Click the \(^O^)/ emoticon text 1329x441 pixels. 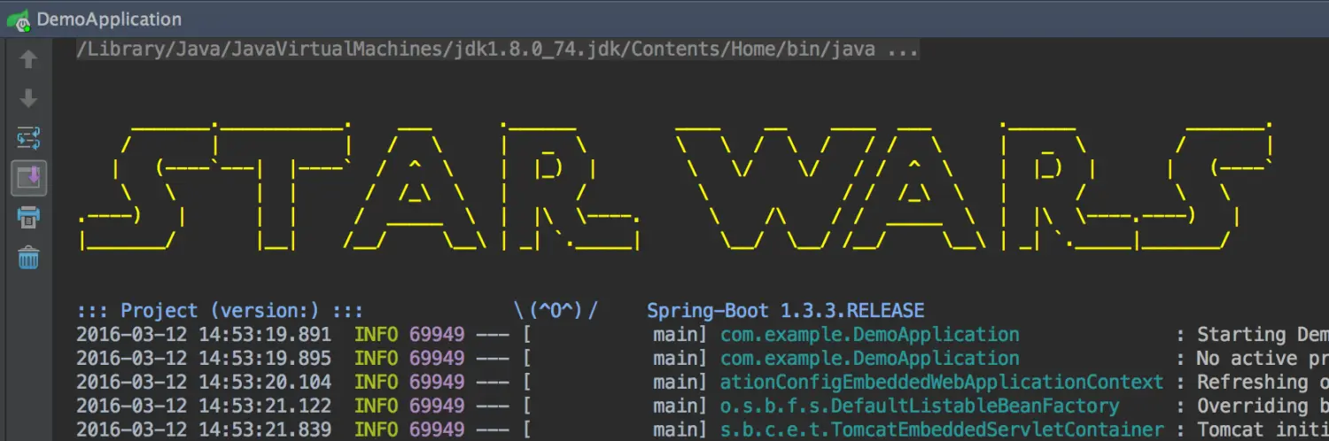[x=556, y=311]
